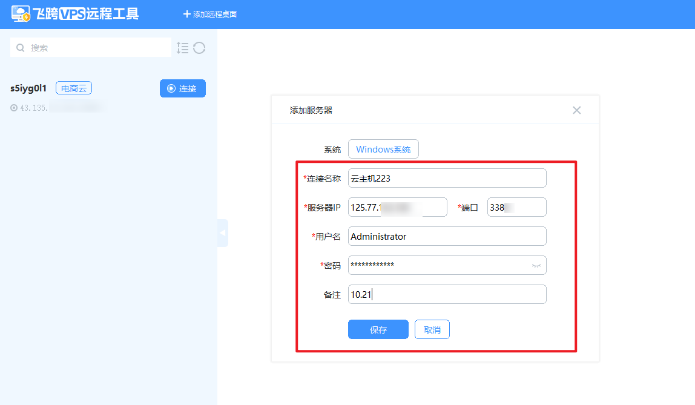Refresh the server list

point(199,48)
